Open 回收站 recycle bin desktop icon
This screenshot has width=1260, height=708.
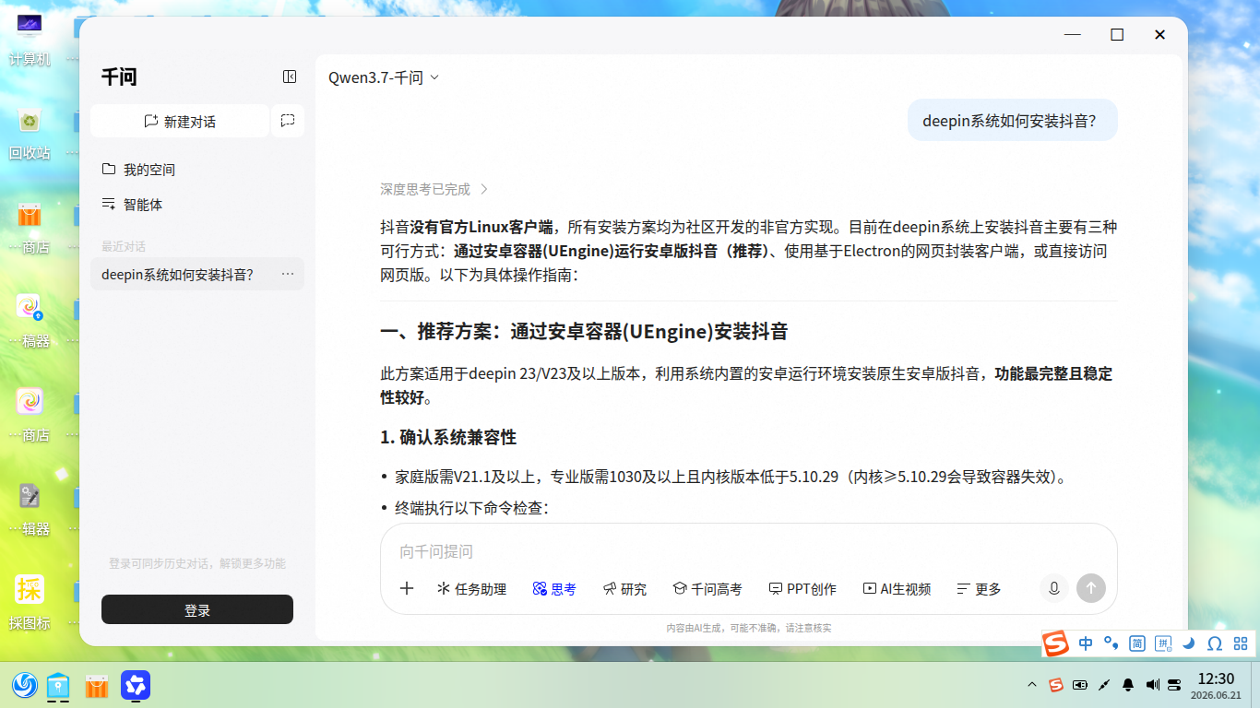(x=30, y=132)
